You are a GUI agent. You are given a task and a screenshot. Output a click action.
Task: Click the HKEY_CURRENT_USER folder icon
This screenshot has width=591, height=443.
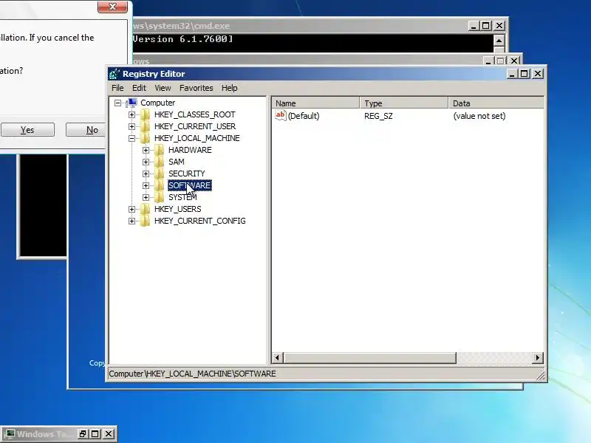point(145,126)
